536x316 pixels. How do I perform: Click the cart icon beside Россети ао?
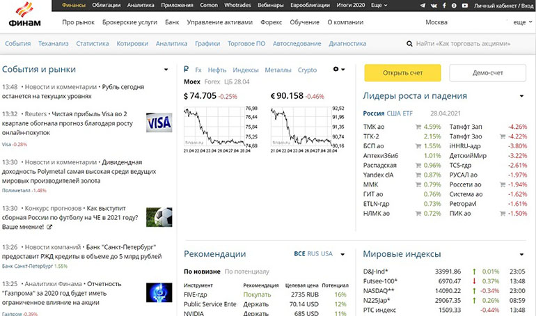click(x=503, y=184)
